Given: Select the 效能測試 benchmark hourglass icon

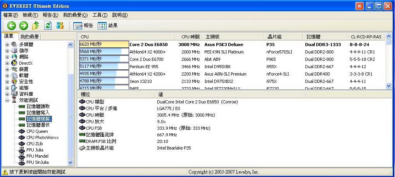Looking at the screenshot, I should pos(14,100).
